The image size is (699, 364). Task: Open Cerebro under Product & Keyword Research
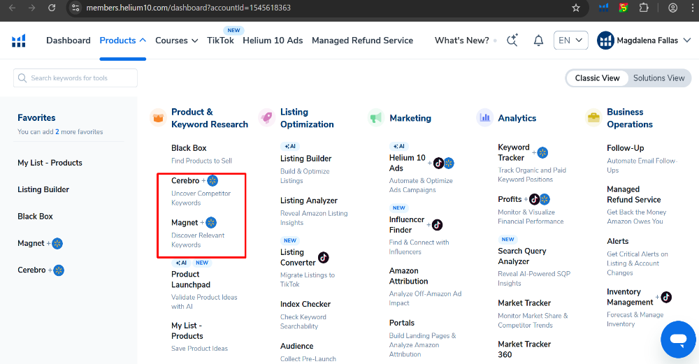pyautogui.click(x=185, y=181)
